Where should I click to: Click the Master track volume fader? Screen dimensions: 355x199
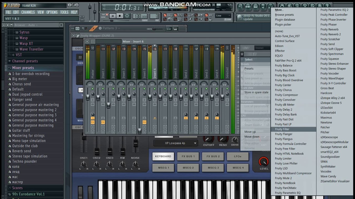[88, 97]
